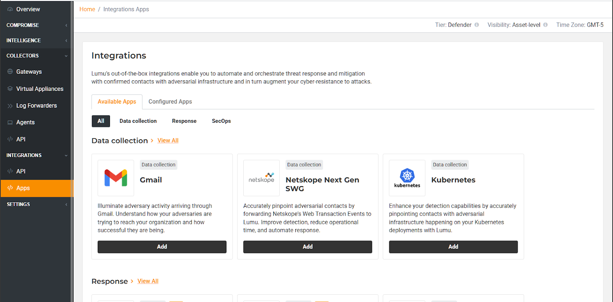Screen dimensions: 613x302
Task: Click the Gmail logo thumbnail
Action: (x=116, y=178)
